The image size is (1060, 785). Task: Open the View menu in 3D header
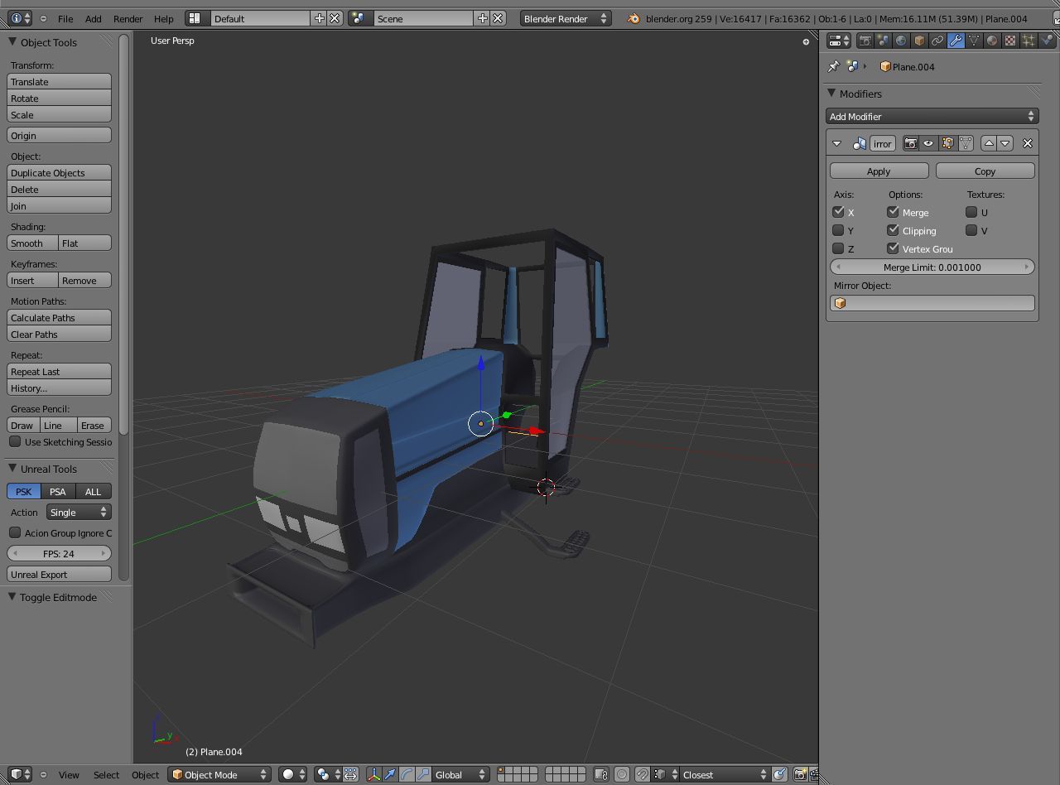pyautogui.click(x=69, y=774)
